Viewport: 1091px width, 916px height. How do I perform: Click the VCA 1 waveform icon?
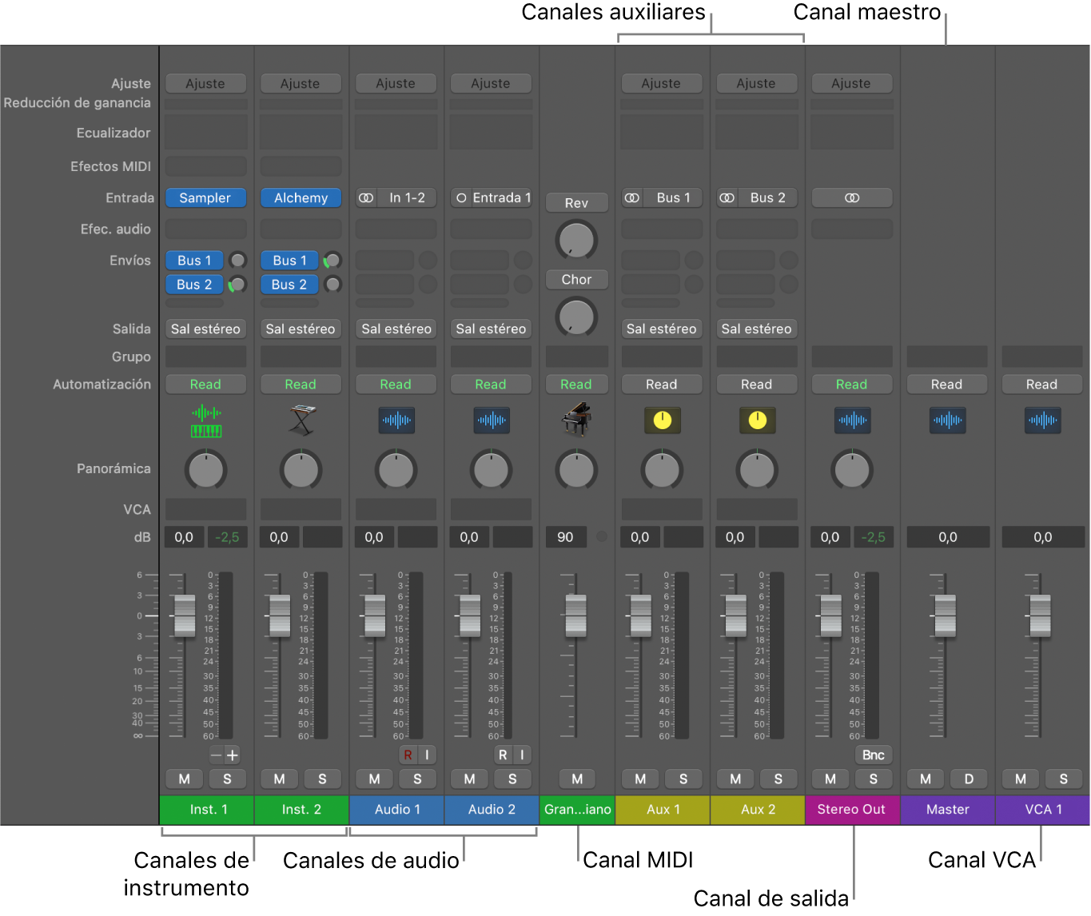point(1042,420)
